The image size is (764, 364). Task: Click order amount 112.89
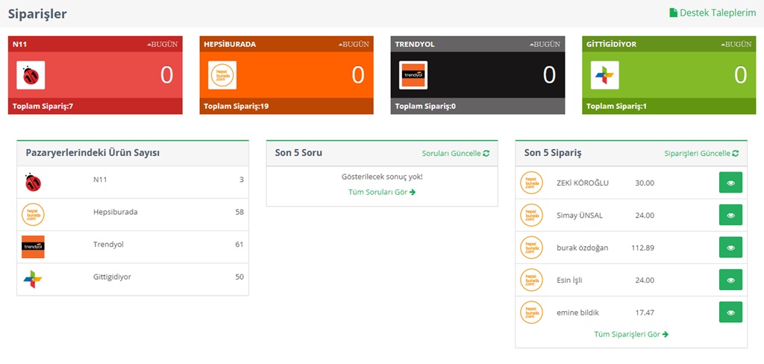point(642,248)
